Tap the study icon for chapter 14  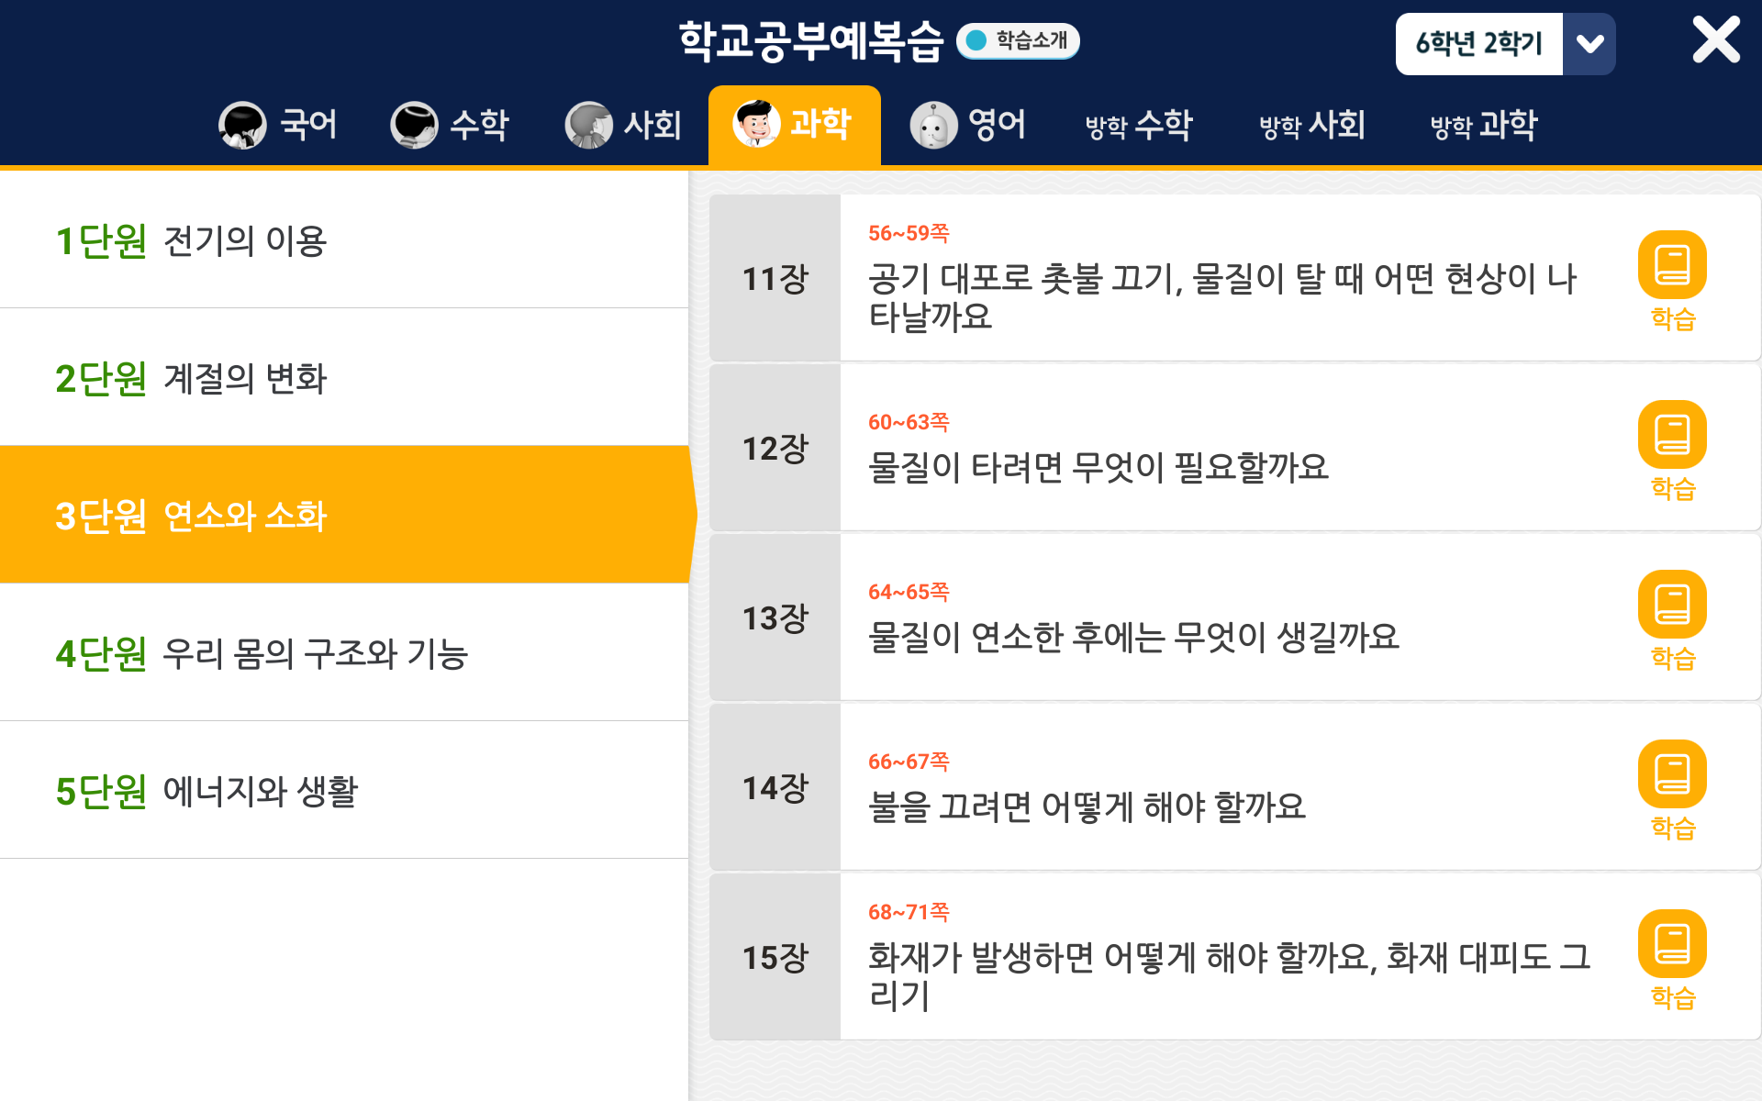(1672, 775)
